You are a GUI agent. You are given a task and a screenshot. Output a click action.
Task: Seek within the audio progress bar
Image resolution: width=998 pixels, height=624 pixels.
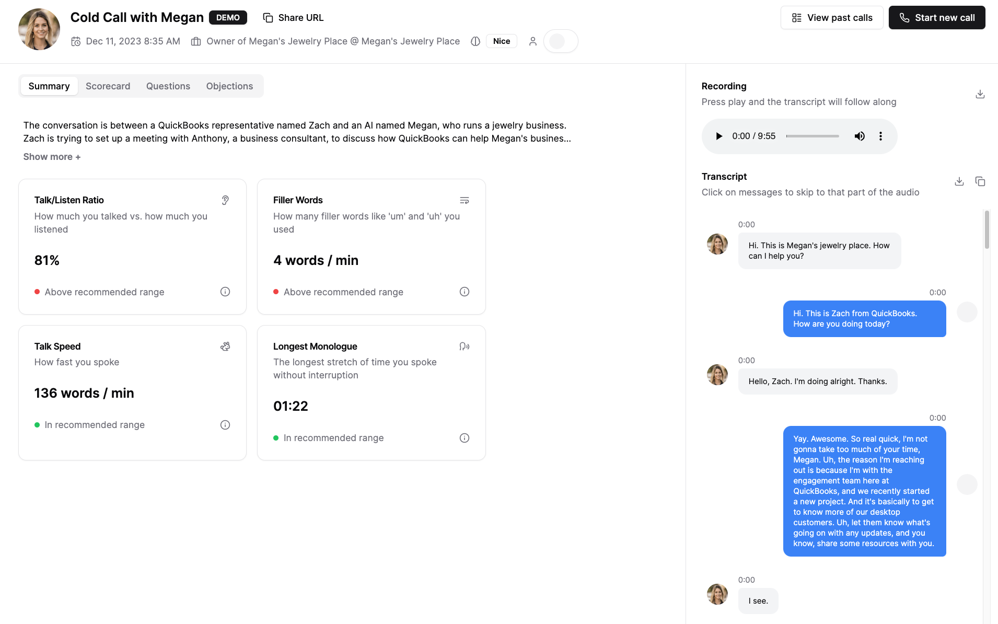[x=812, y=136]
